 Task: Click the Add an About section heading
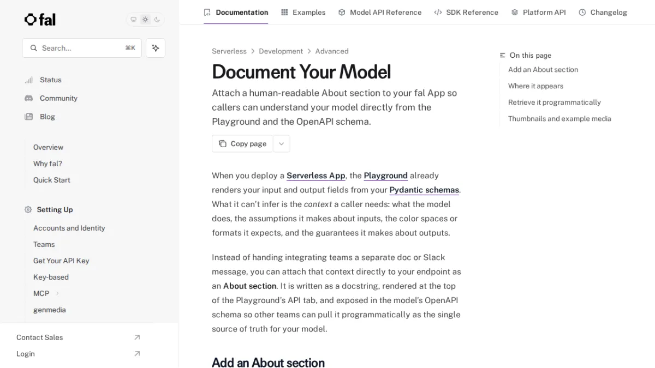(268, 363)
